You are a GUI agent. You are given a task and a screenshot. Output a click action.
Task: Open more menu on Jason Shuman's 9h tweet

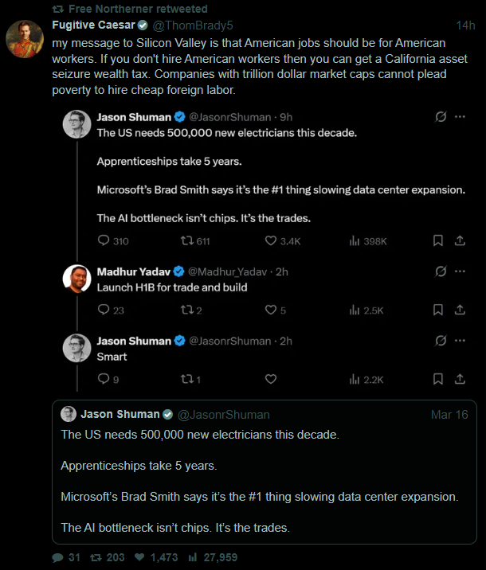(x=460, y=117)
